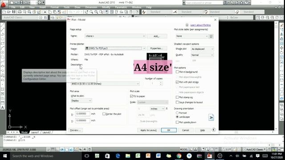Viewport: 285px width, 160px height.
Task: Click the search binoculars icon in the title bar
Action: pos(225,3)
